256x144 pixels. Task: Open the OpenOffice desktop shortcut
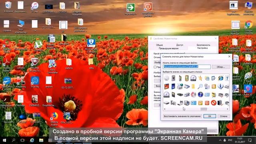click(7, 83)
